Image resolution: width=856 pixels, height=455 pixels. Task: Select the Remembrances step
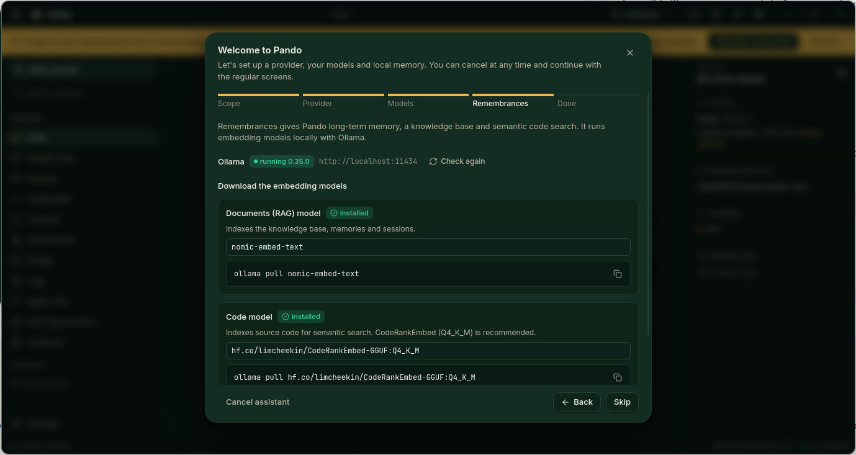tap(513, 101)
